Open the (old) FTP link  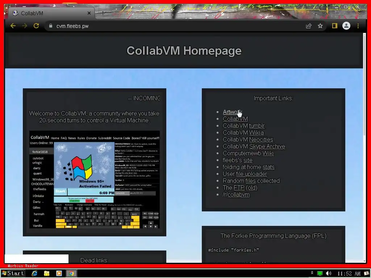(251, 188)
